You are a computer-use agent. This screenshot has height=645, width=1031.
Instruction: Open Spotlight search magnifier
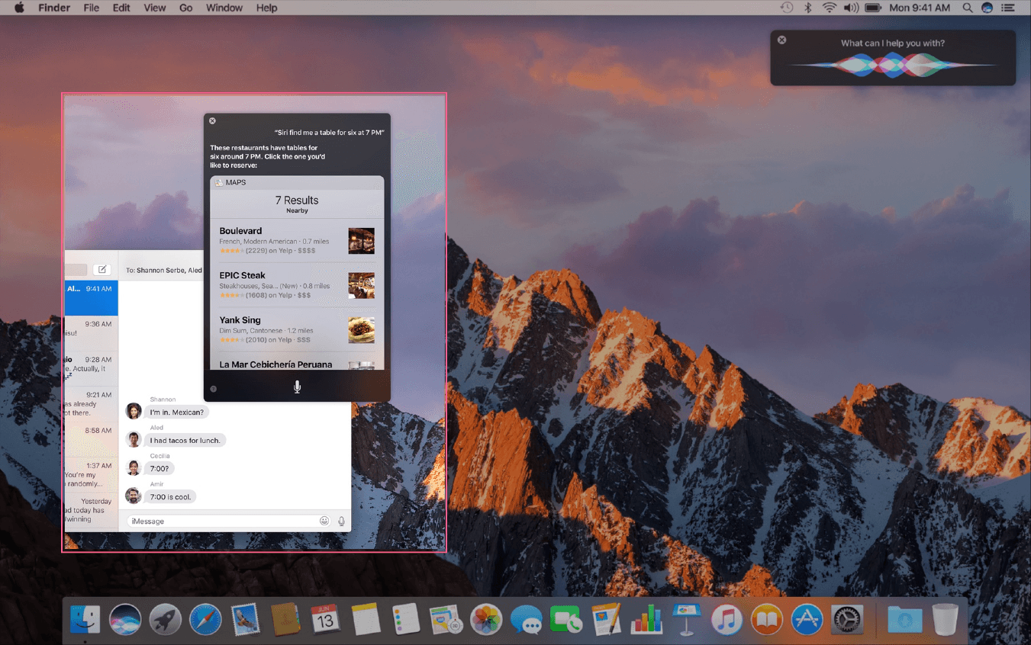click(x=967, y=8)
